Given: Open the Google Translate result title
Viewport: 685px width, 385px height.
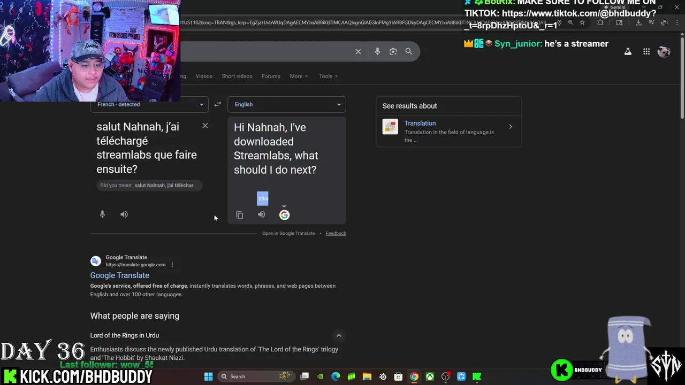Looking at the screenshot, I should coord(119,275).
